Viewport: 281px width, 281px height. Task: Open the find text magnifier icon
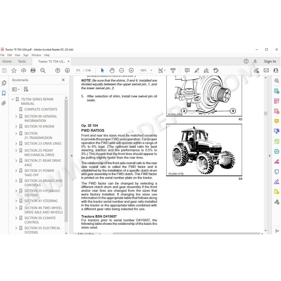pyautogui.click(x=43, y=70)
